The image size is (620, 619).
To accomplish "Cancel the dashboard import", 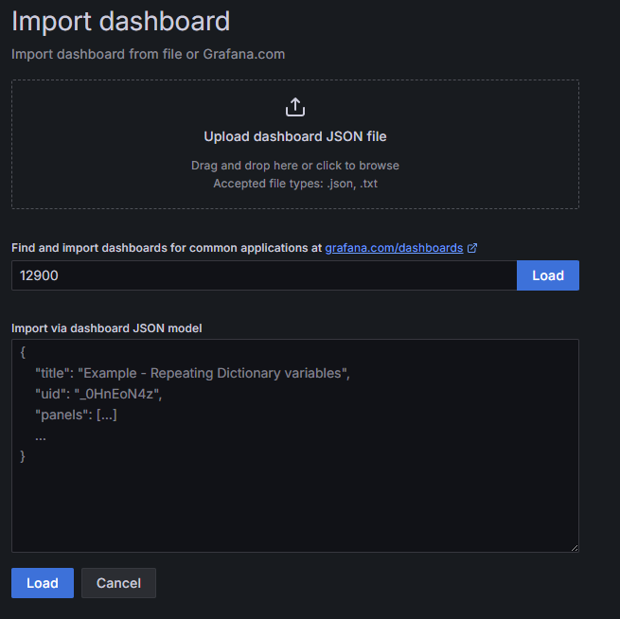I will (x=118, y=583).
